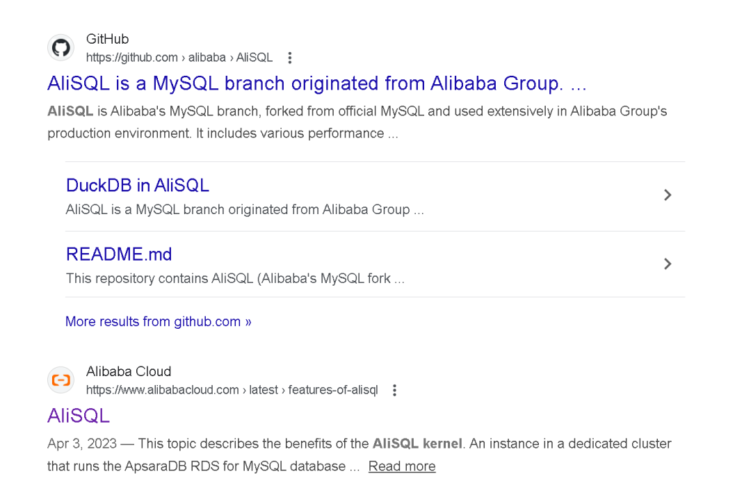Open the README.md sublink
The width and height of the screenshot is (751, 495).
tap(119, 254)
